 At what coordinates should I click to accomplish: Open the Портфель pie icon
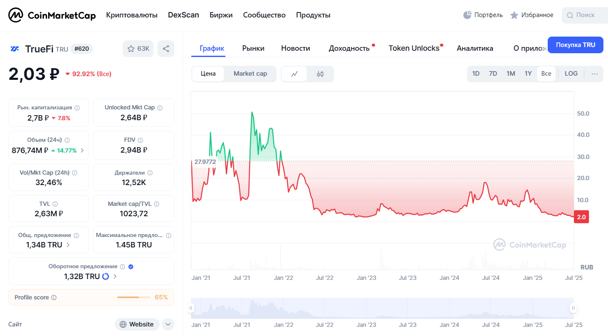coord(467,15)
